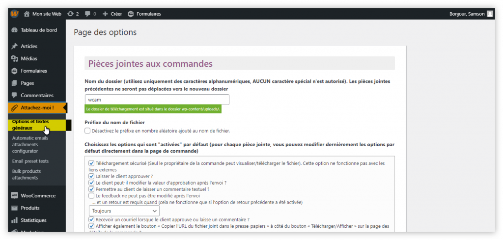Toggle the Recevoir un courriel checkbox
The image size is (503, 240).
[91, 219]
